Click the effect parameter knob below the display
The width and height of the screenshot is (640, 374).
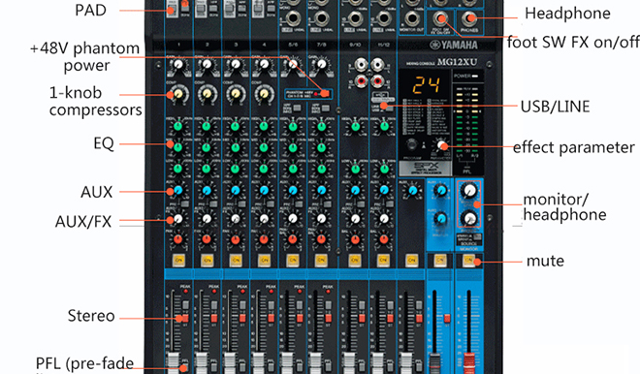442,145
